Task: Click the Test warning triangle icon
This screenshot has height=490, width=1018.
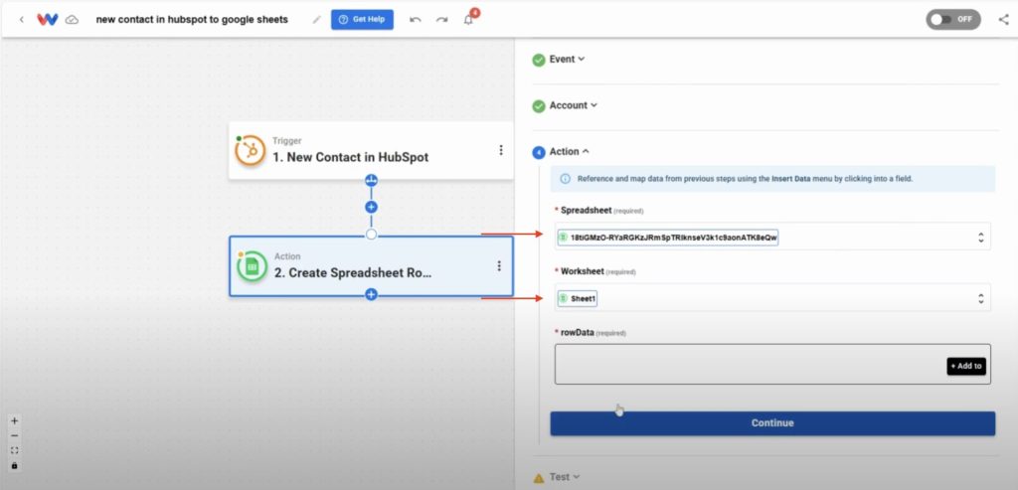Action: (539, 478)
